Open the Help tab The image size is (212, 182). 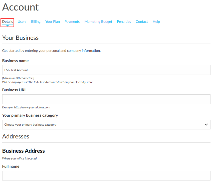coord(156,22)
